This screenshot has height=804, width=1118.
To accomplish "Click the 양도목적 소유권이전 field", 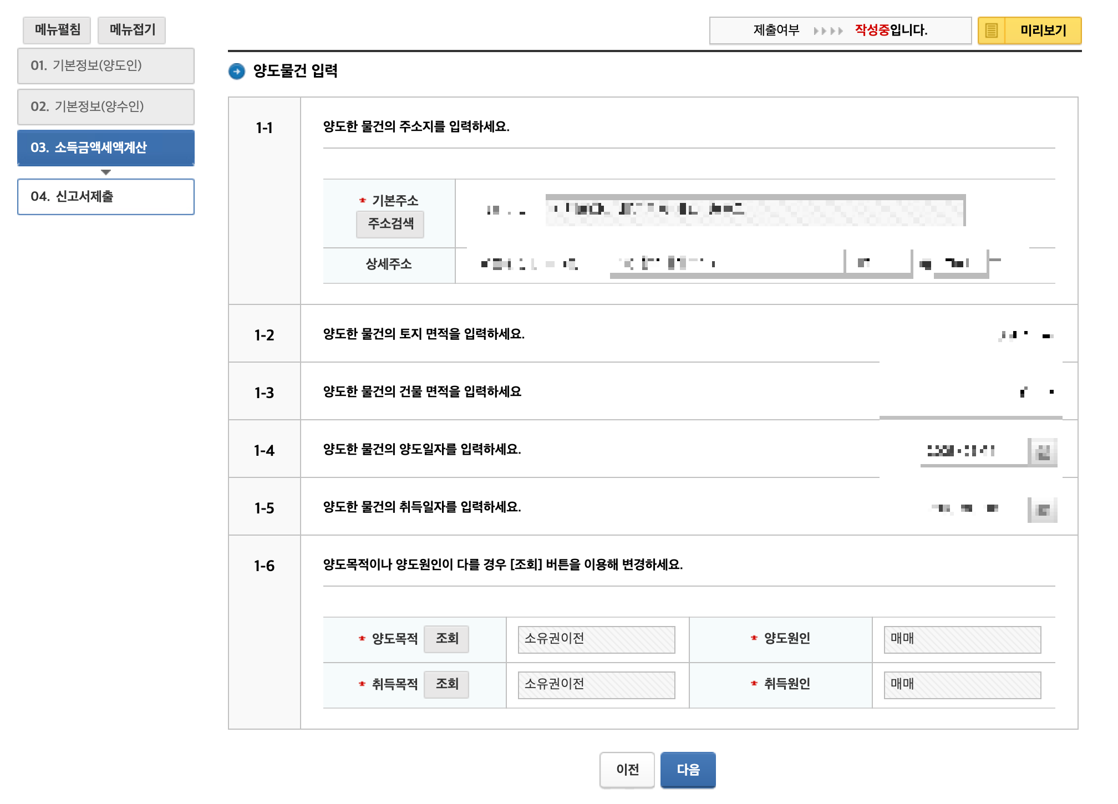I will point(596,640).
